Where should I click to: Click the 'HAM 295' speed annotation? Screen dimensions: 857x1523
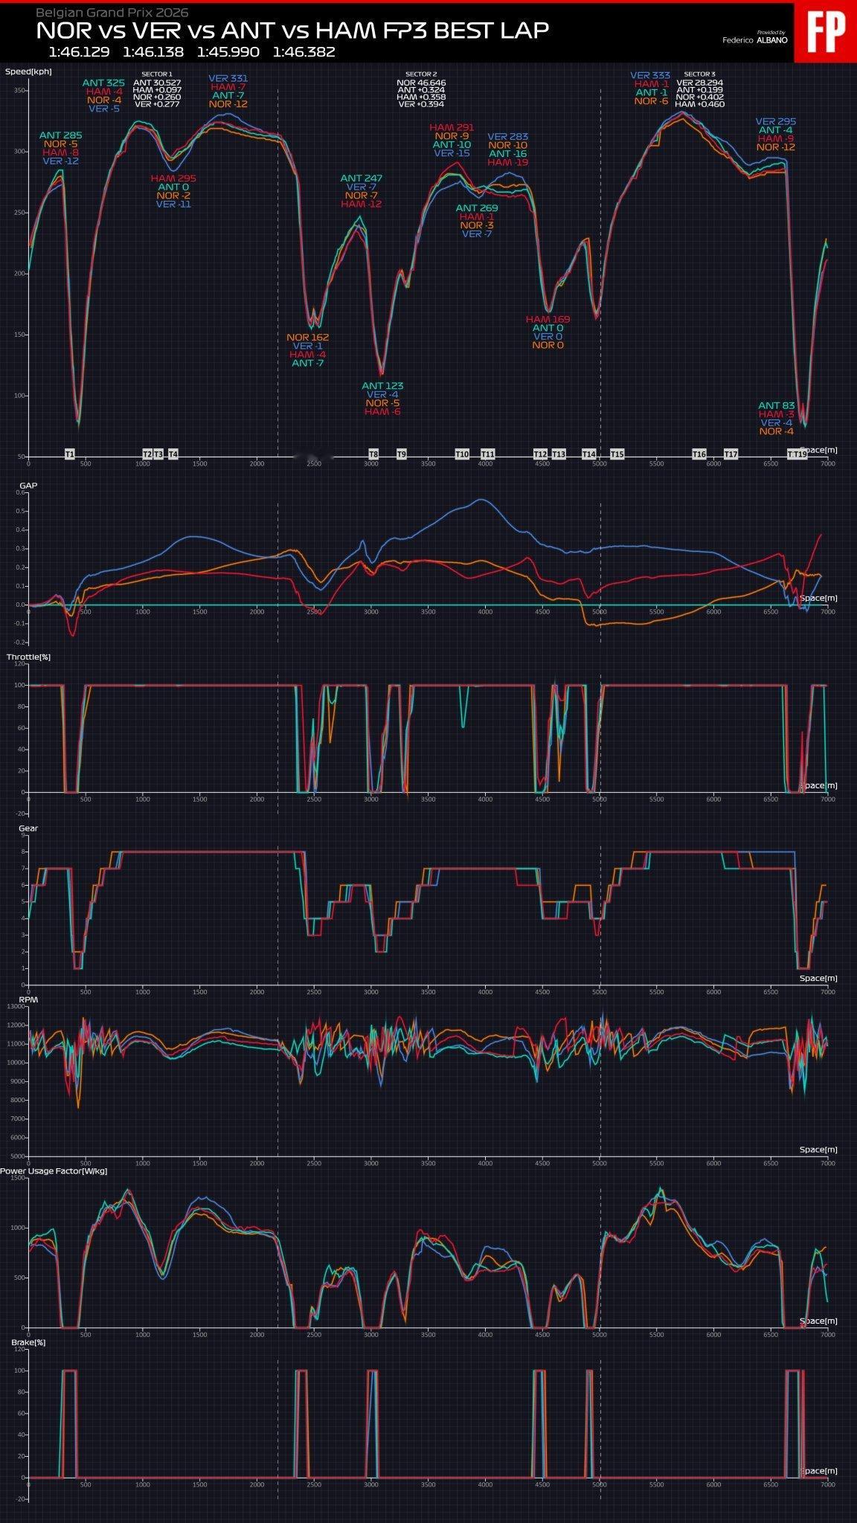tap(173, 178)
